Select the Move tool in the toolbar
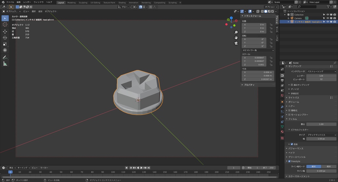This screenshot has height=182, width=338. (5, 31)
